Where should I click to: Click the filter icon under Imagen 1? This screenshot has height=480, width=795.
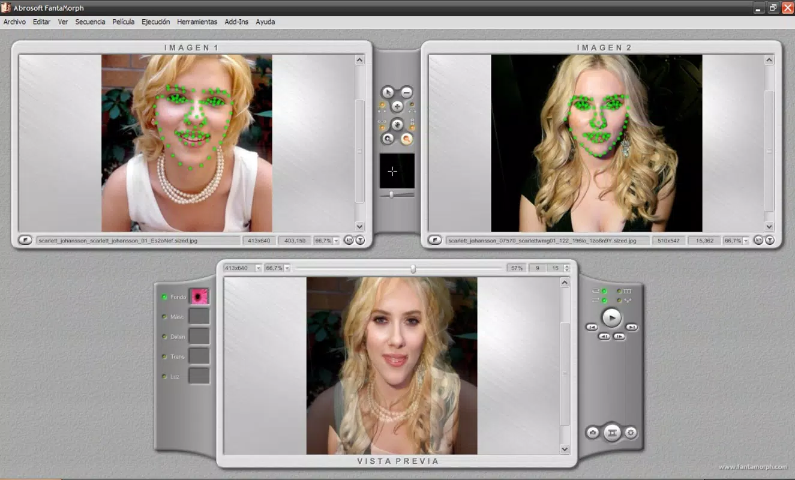[359, 240]
